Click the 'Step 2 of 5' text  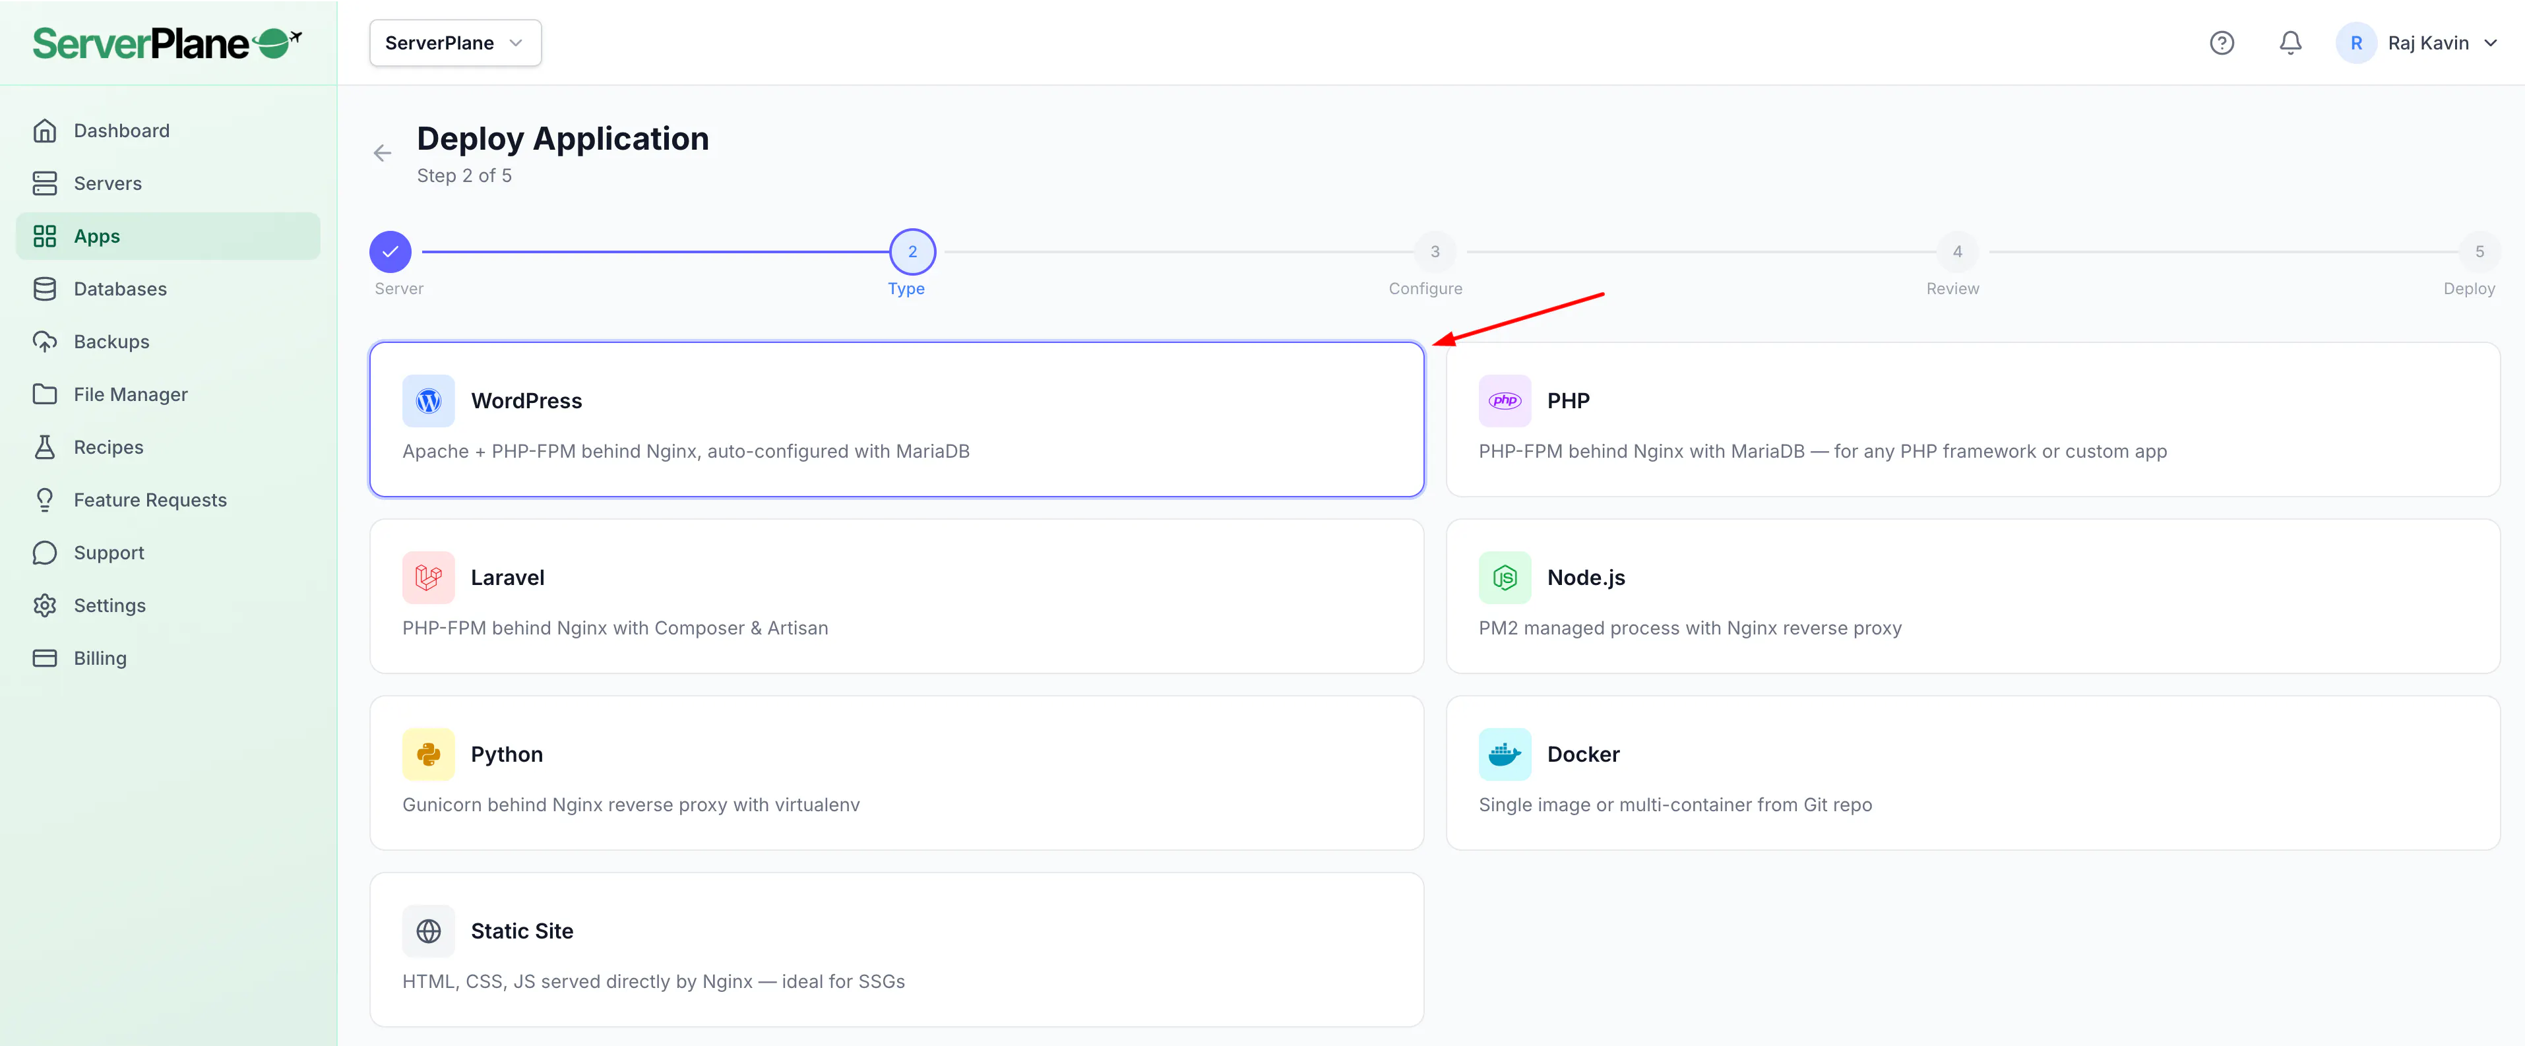464,175
